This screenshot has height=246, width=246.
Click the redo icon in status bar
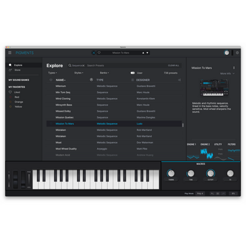[x=223, y=193]
